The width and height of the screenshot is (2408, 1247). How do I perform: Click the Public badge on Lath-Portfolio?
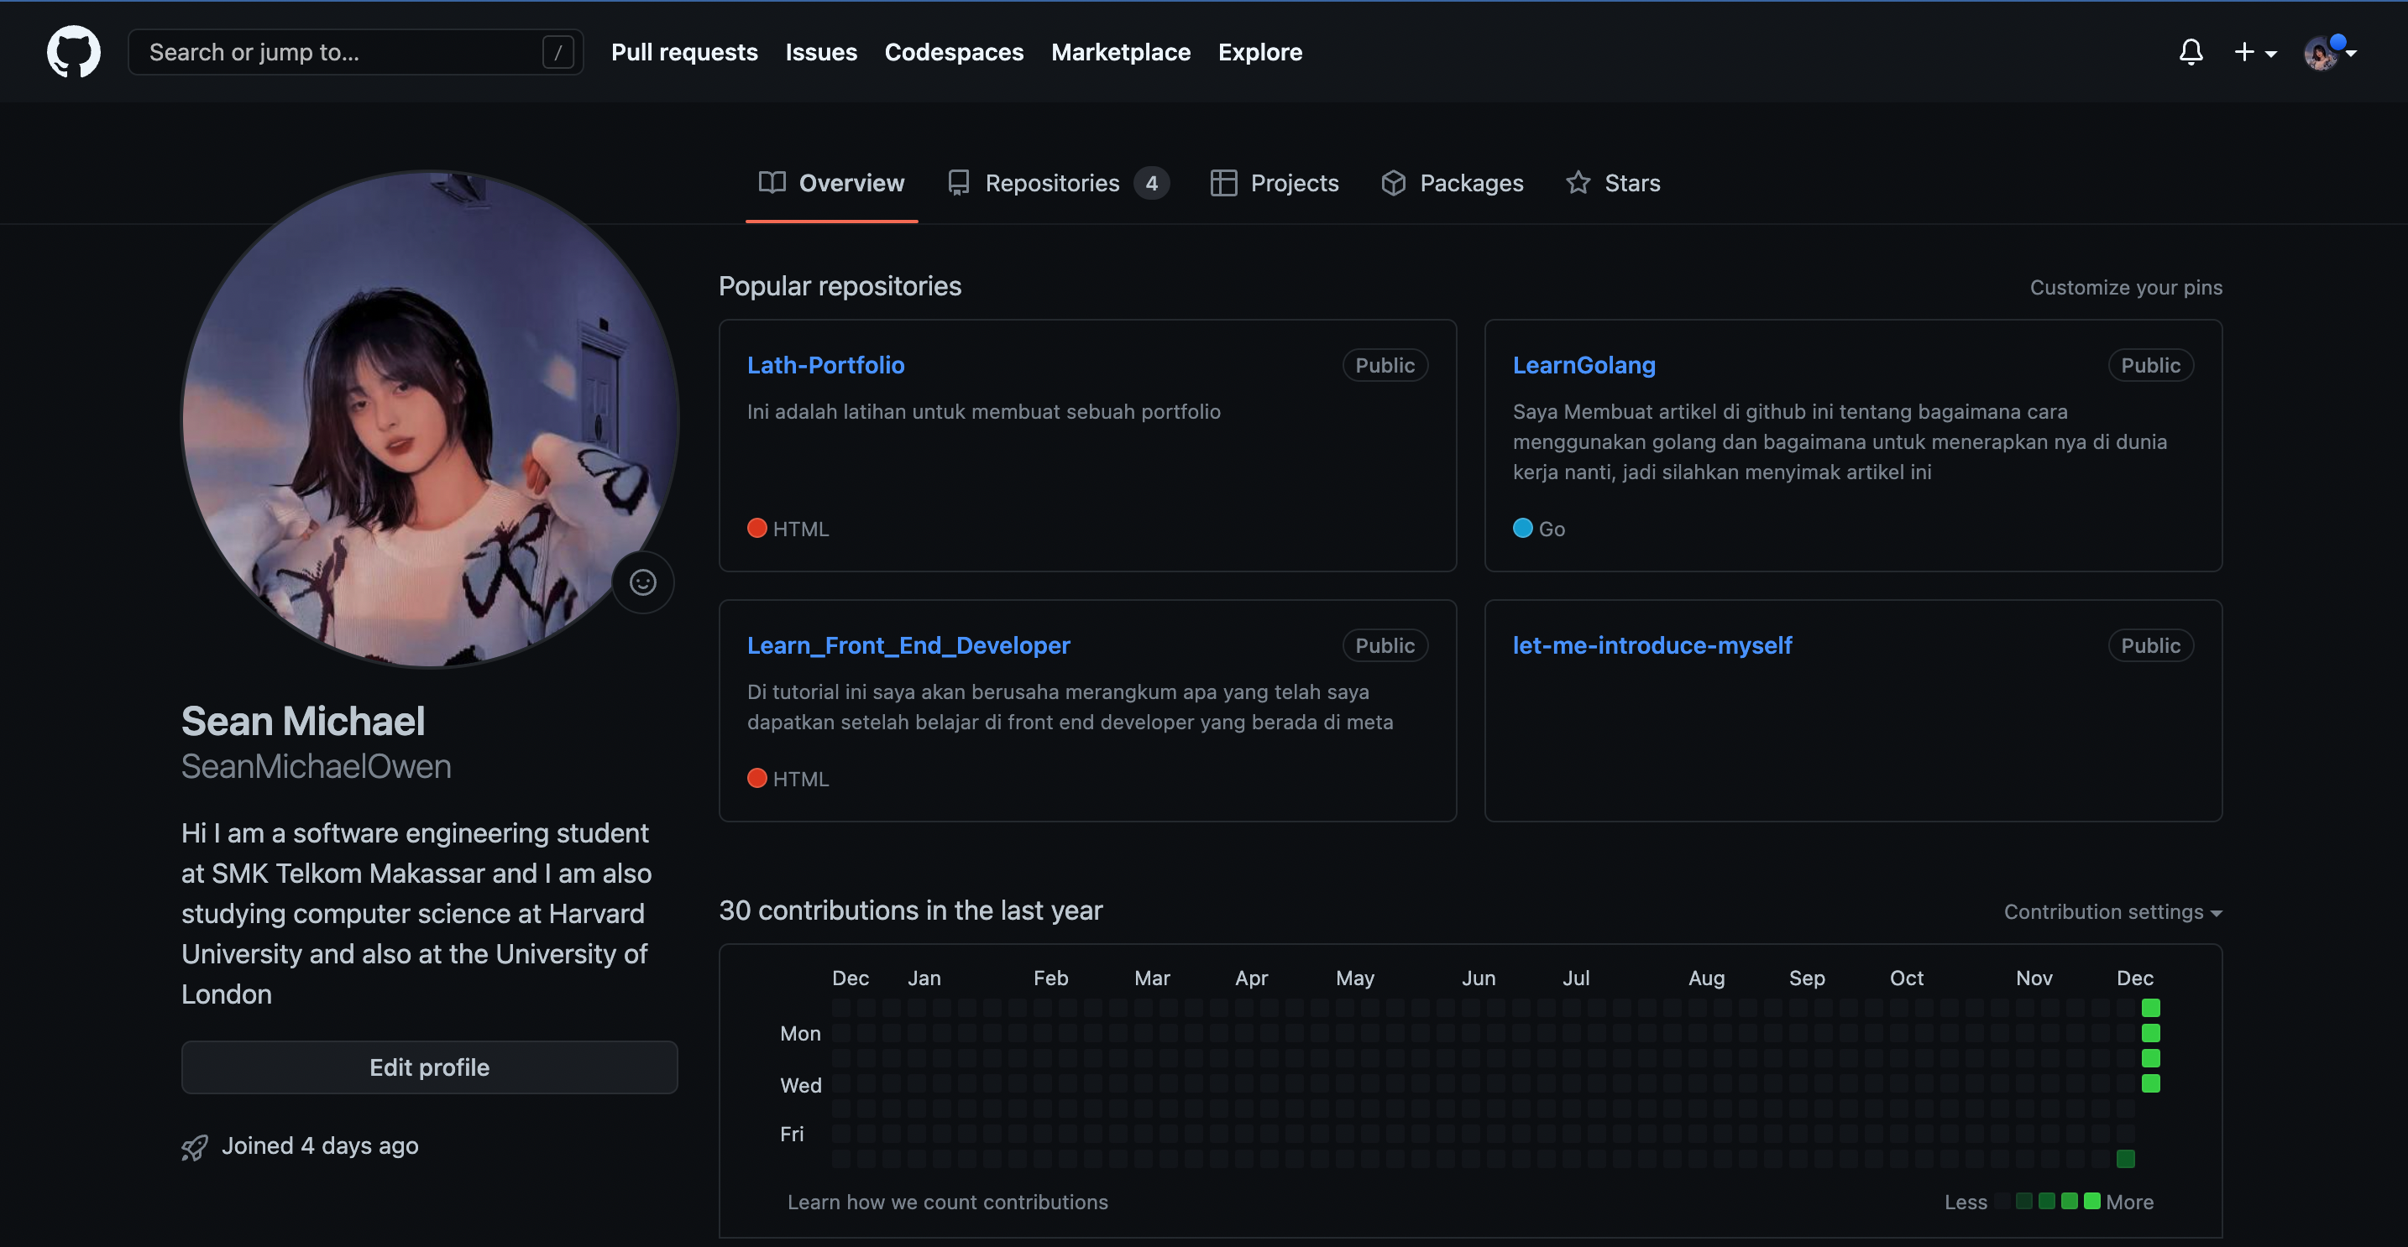click(1385, 365)
